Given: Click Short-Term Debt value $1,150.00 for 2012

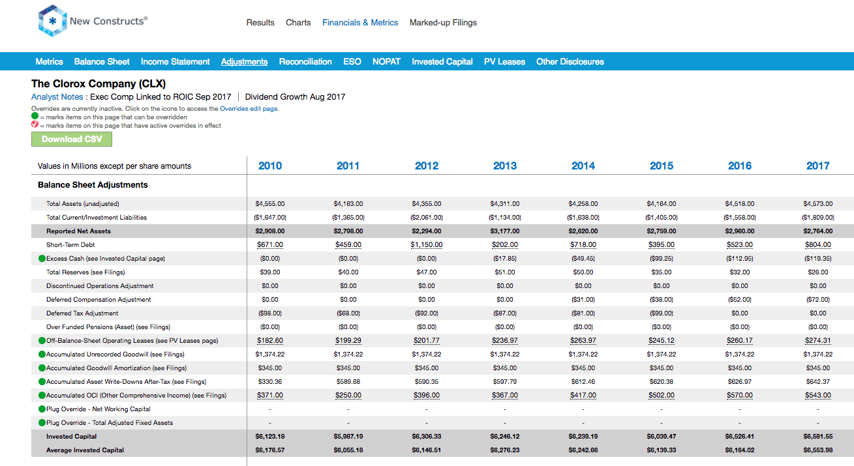Looking at the screenshot, I should click(x=427, y=245).
